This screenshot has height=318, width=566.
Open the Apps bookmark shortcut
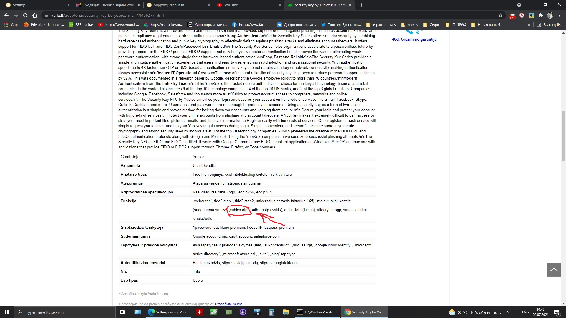tap(12, 25)
